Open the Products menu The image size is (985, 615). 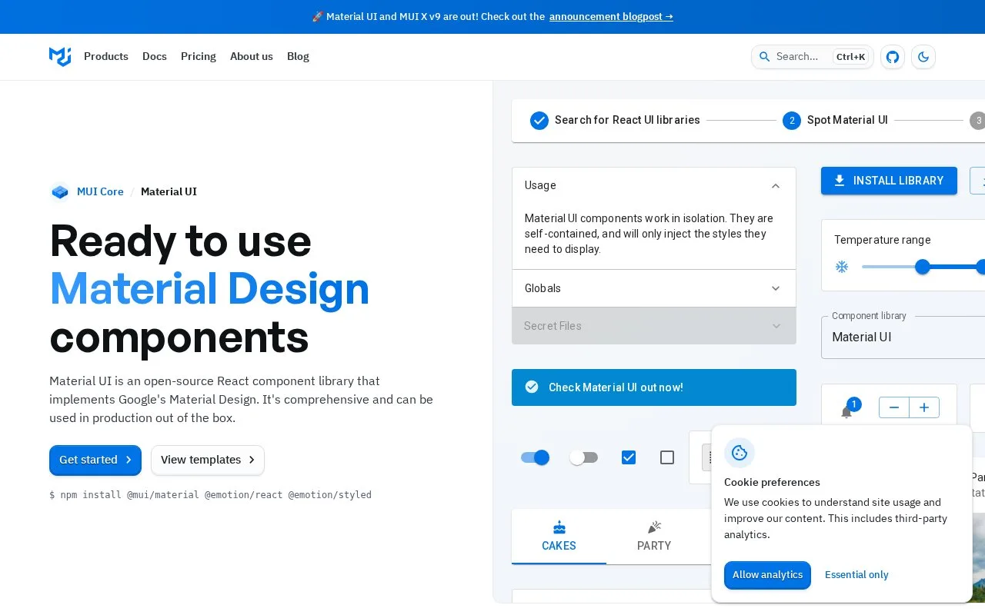(106, 56)
